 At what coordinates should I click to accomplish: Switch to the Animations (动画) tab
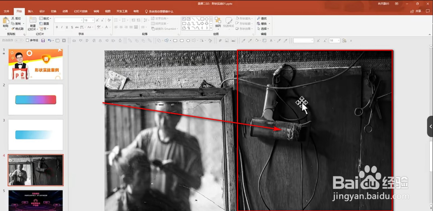(x=65, y=11)
